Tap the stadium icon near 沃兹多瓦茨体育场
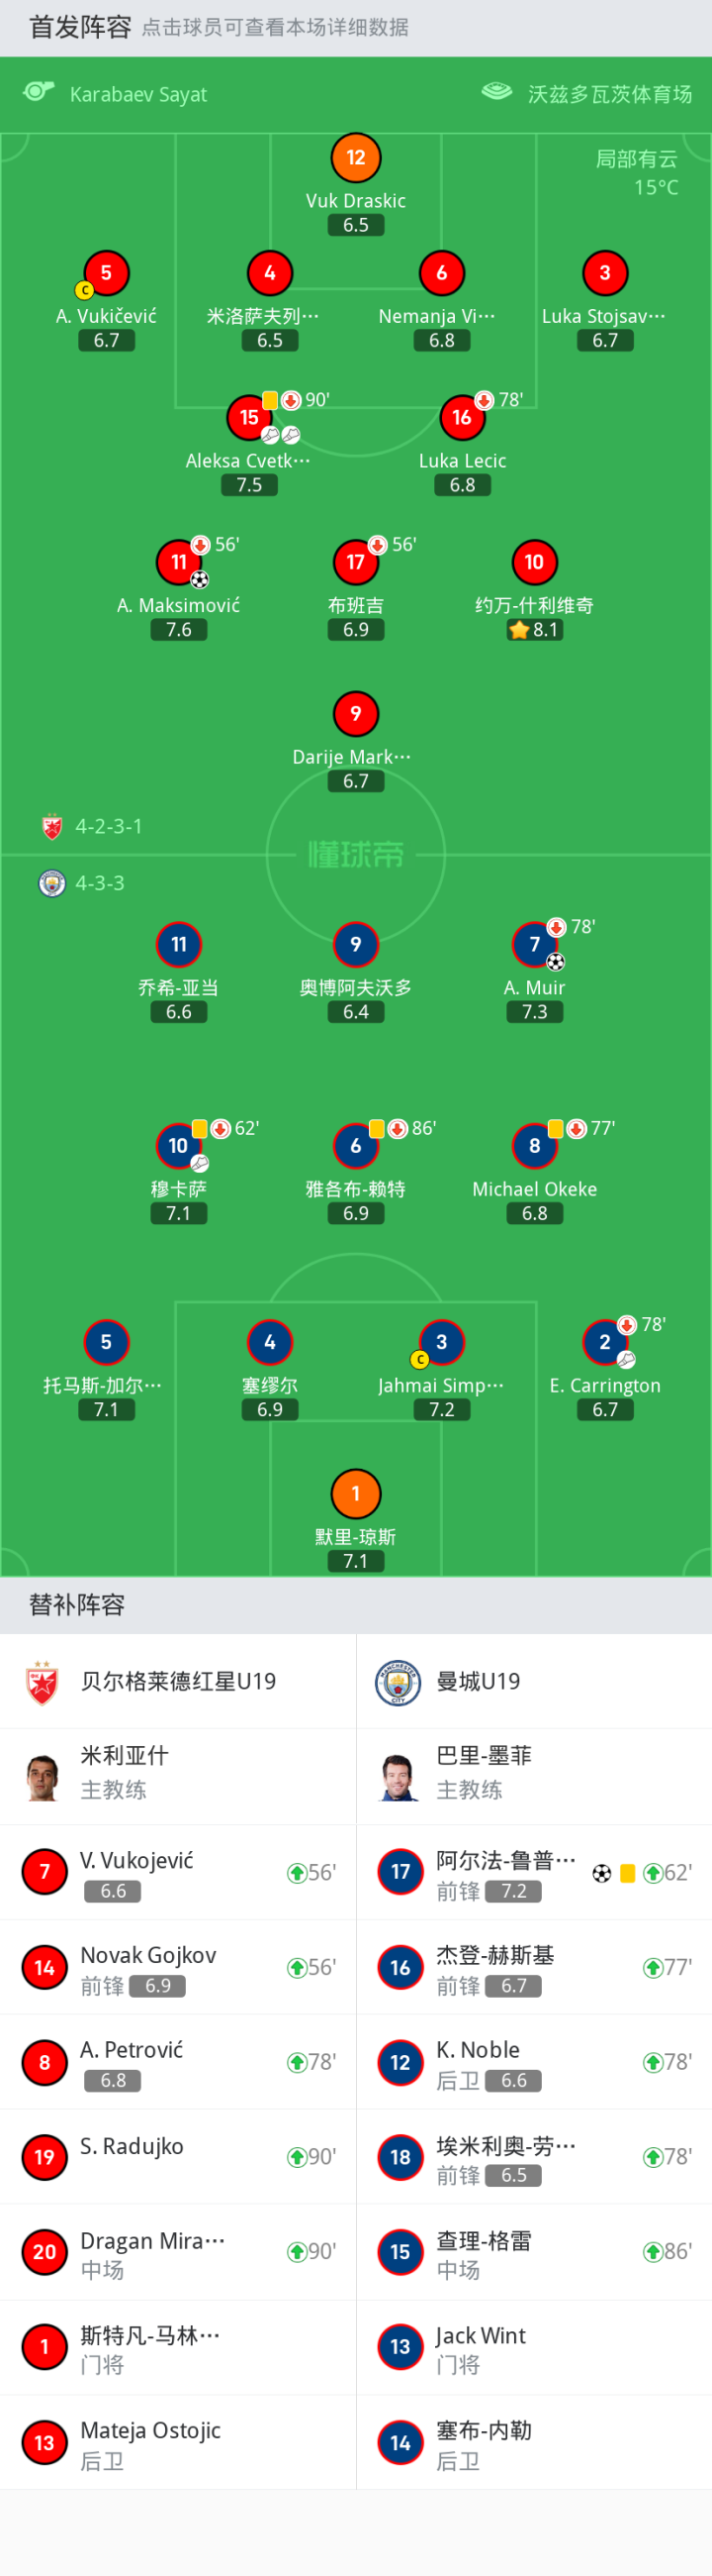This screenshot has height=2576, width=712. pos(496,92)
